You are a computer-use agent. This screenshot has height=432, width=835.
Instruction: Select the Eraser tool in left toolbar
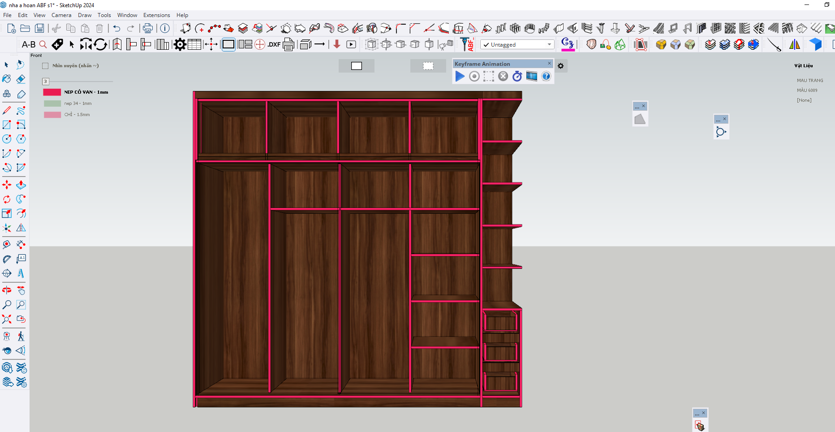(x=21, y=79)
